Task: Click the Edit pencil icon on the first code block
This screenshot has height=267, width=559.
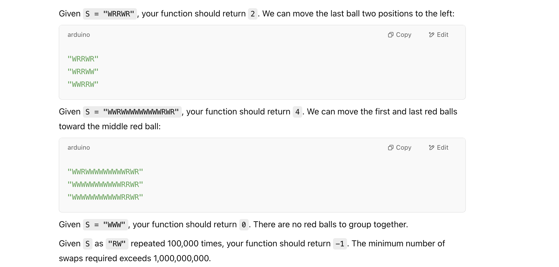Action: pos(431,34)
